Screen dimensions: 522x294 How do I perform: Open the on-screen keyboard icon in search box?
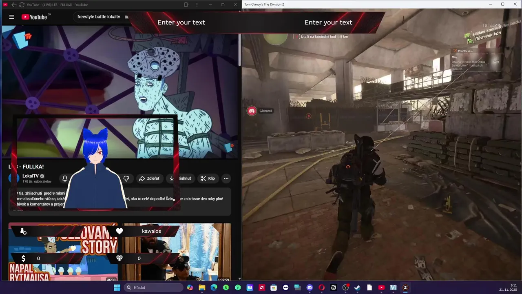127,17
